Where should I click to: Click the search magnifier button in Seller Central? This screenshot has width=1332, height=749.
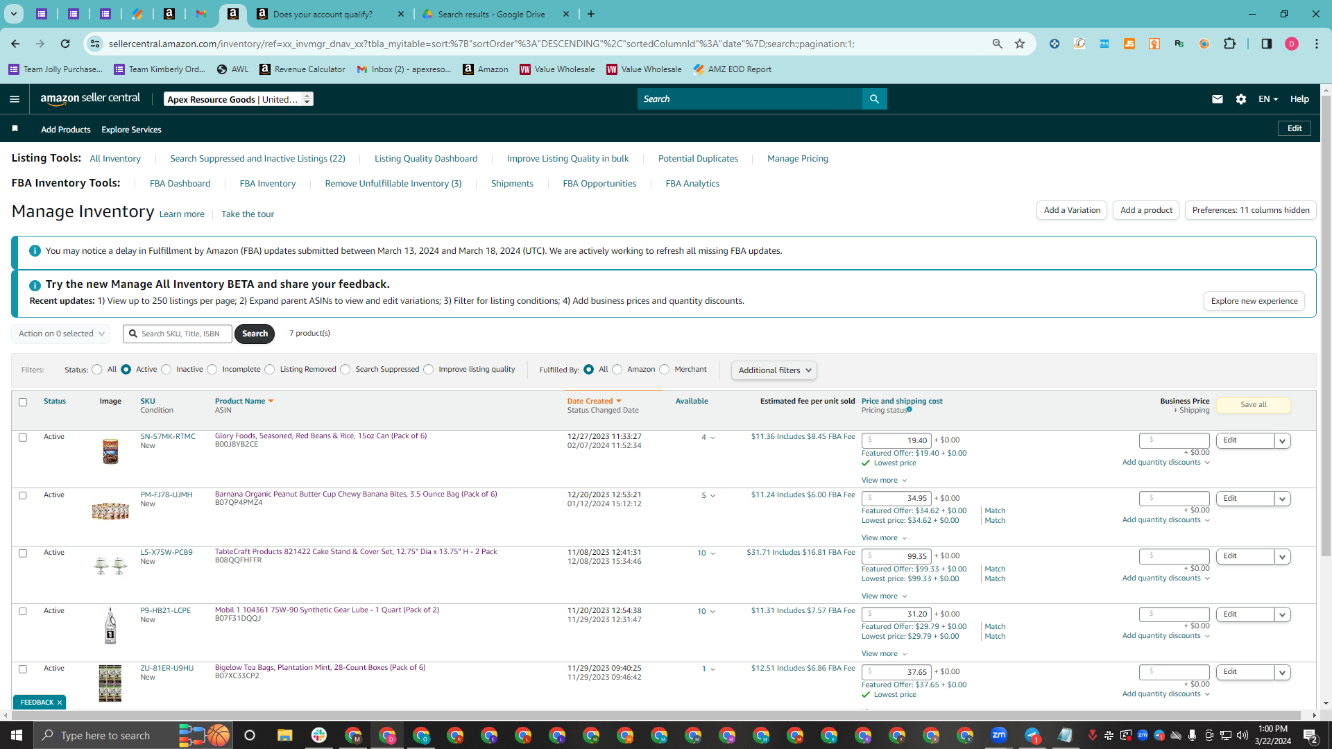tap(874, 99)
